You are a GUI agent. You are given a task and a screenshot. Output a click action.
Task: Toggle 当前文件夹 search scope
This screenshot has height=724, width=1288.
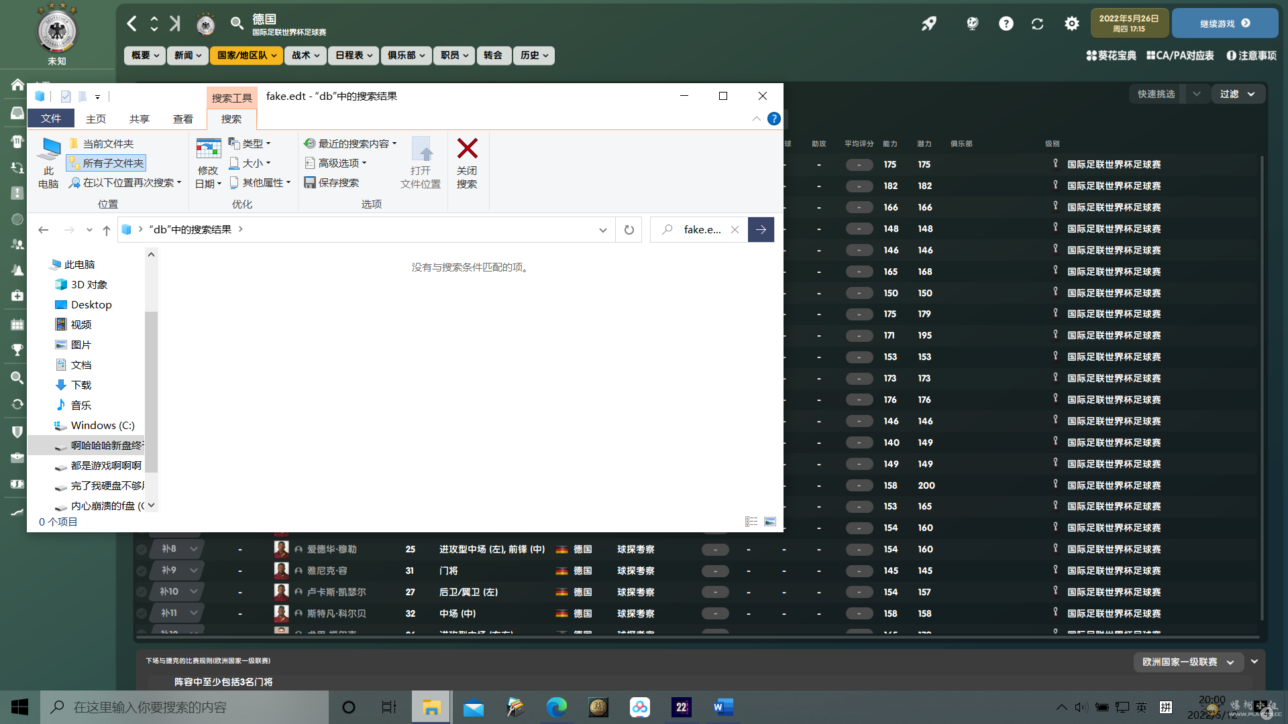(x=101, y=143)
